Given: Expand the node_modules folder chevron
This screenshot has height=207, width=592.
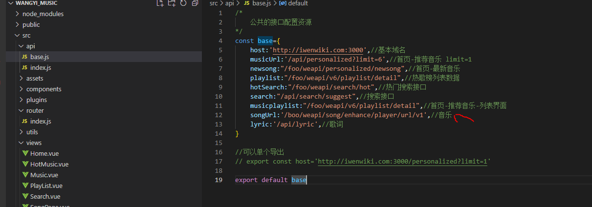Looking at the screenshot, I should (x=18, y=14).
